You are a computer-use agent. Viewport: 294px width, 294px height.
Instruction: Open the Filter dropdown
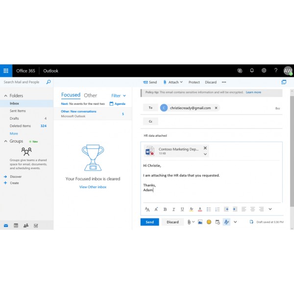click(119, 96)
